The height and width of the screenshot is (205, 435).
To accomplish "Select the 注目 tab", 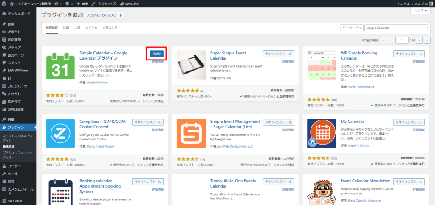I will pos(66,28).
